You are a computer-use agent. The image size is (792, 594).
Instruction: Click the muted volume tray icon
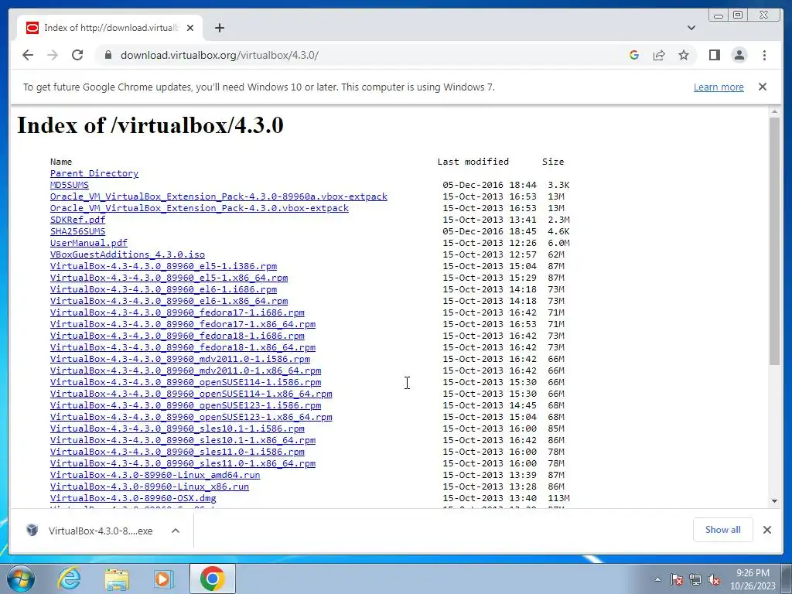click(714, 580)
